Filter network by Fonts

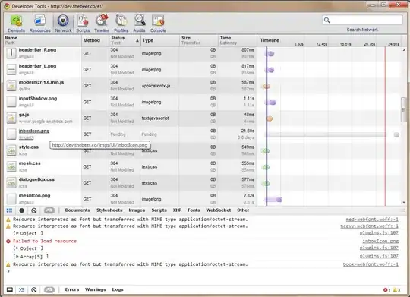[194, 210]
